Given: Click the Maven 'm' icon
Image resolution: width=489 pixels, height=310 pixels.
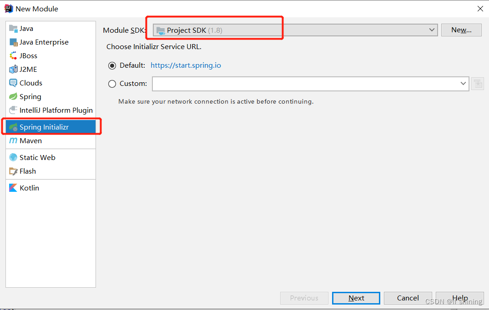Looking at the screenshot, I should pos(13,140).
